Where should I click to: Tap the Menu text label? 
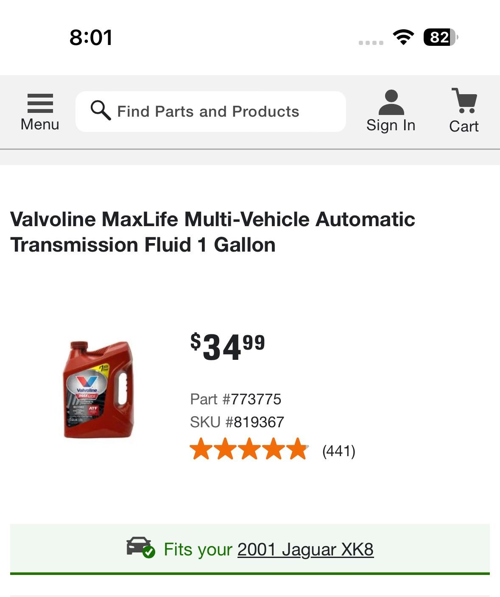[x=40, y=124]
